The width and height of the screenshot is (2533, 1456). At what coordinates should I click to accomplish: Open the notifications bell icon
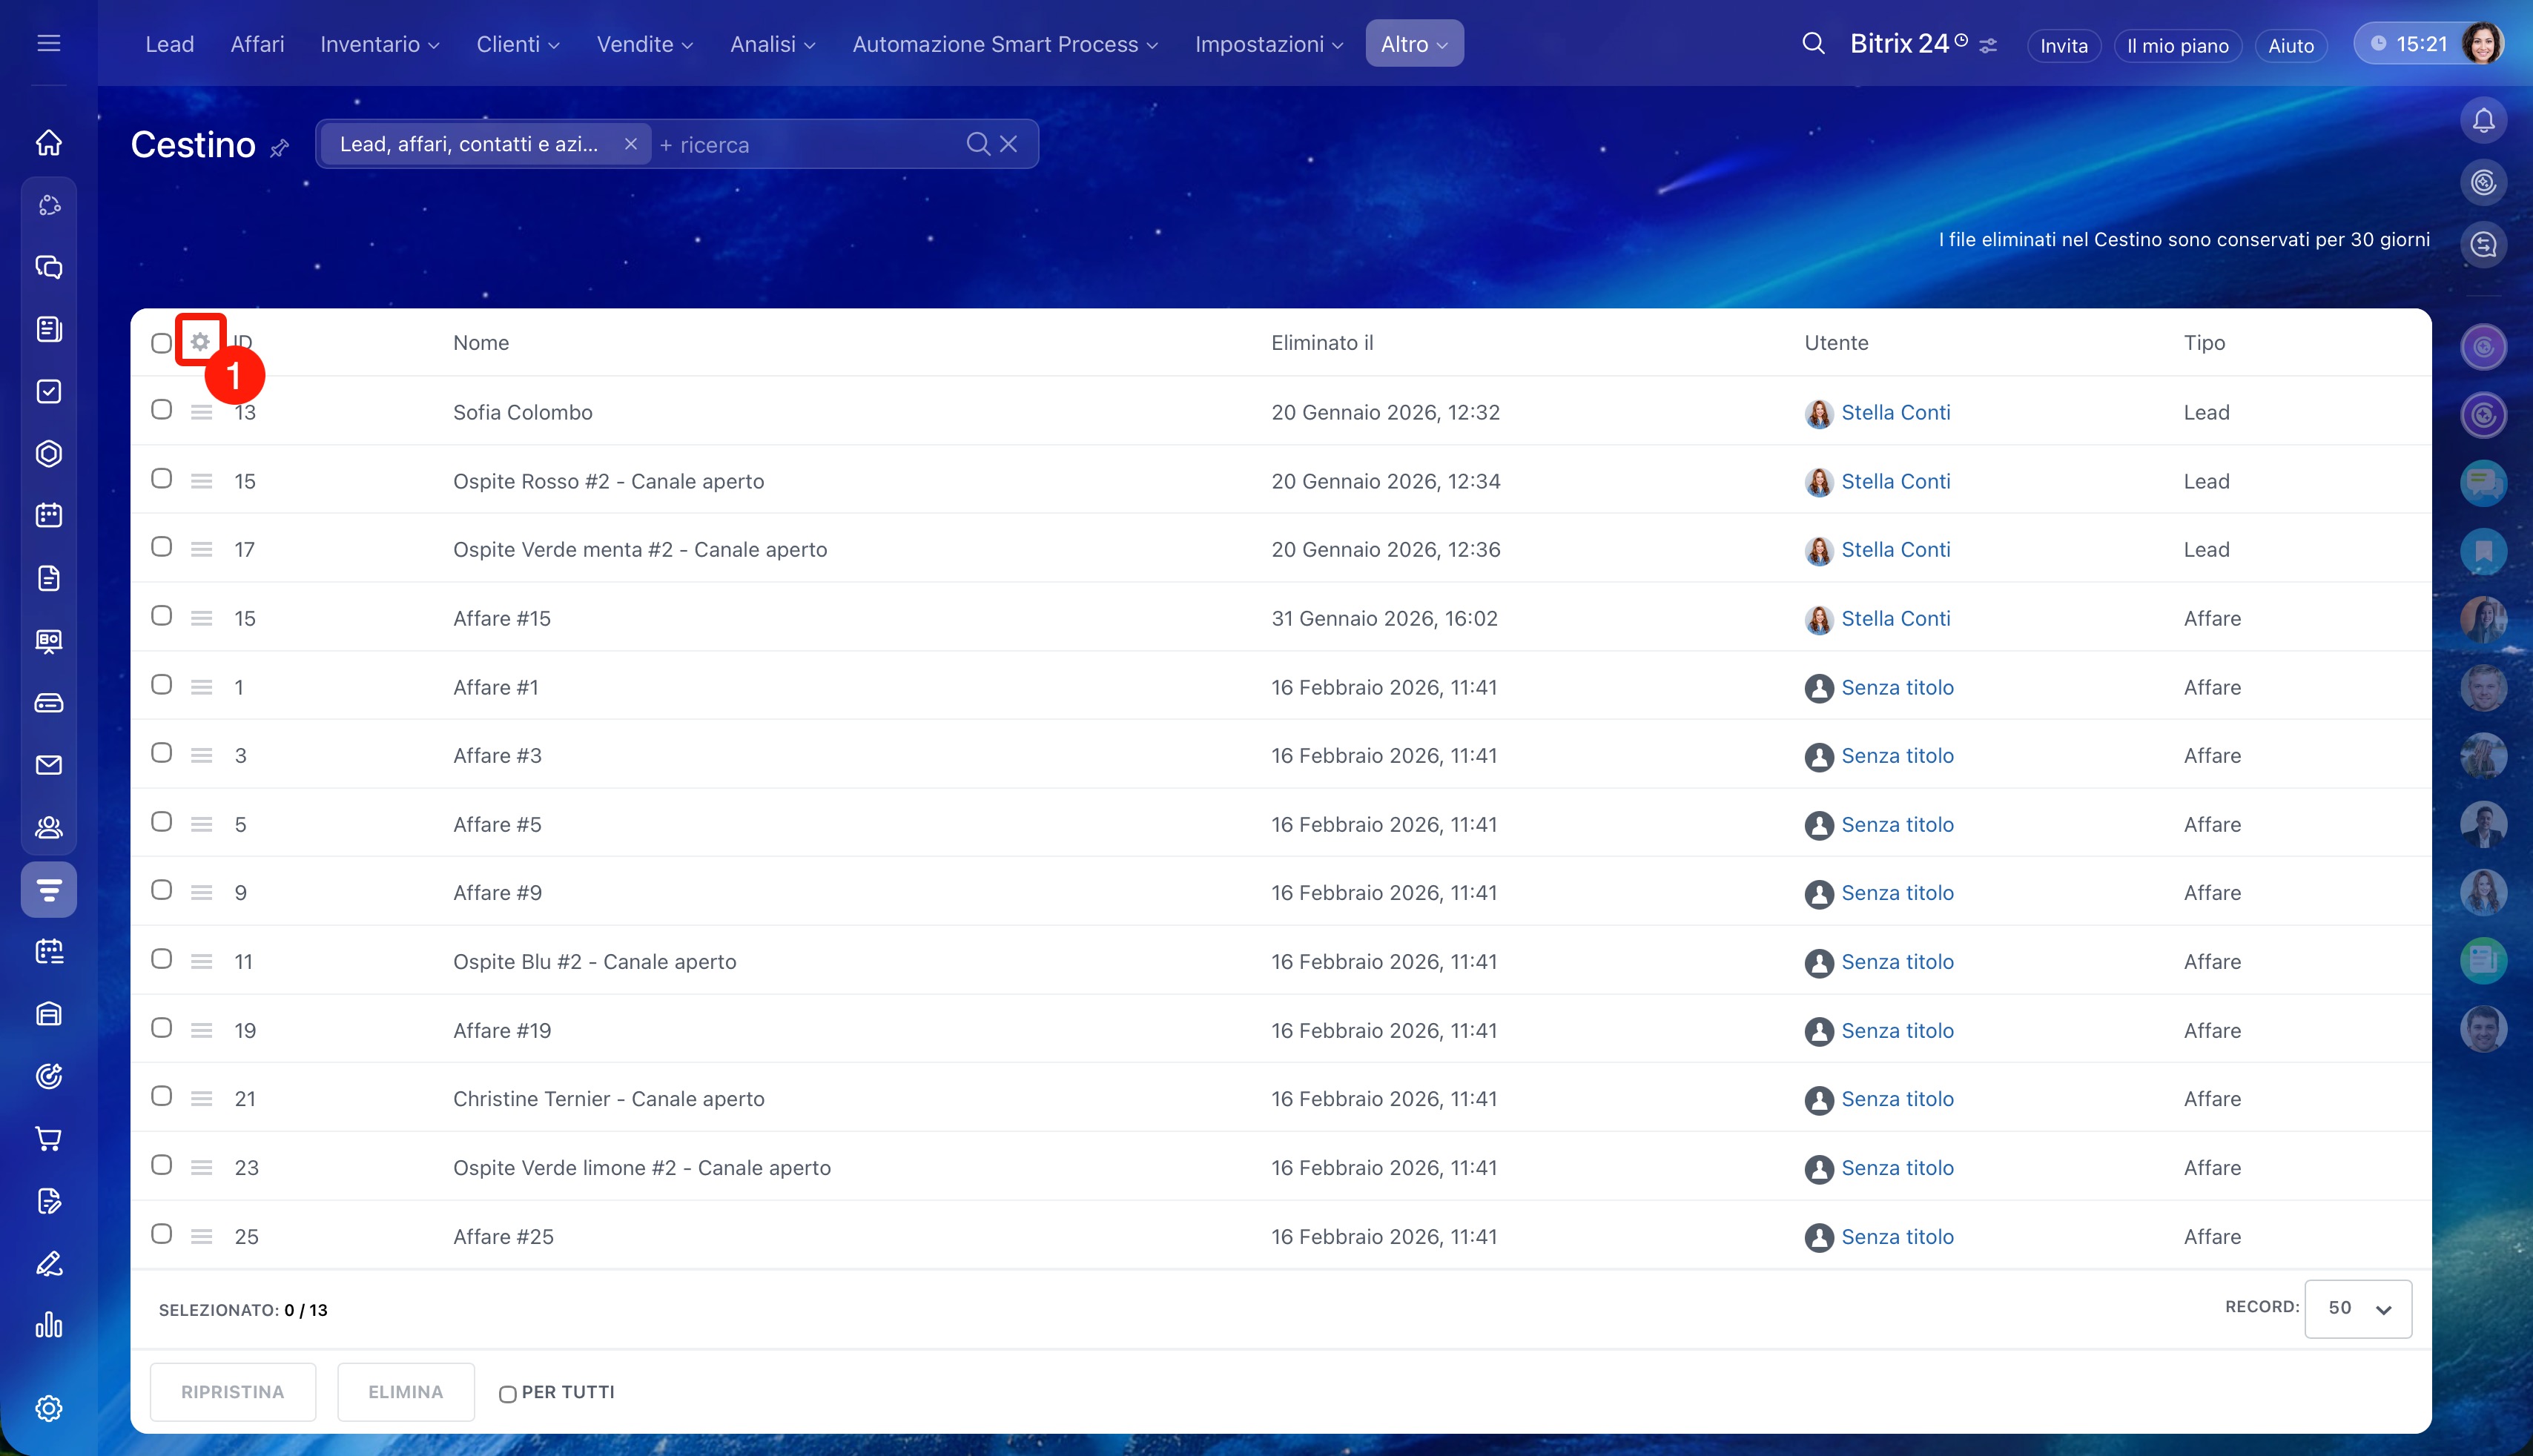tap(2483, 121)
